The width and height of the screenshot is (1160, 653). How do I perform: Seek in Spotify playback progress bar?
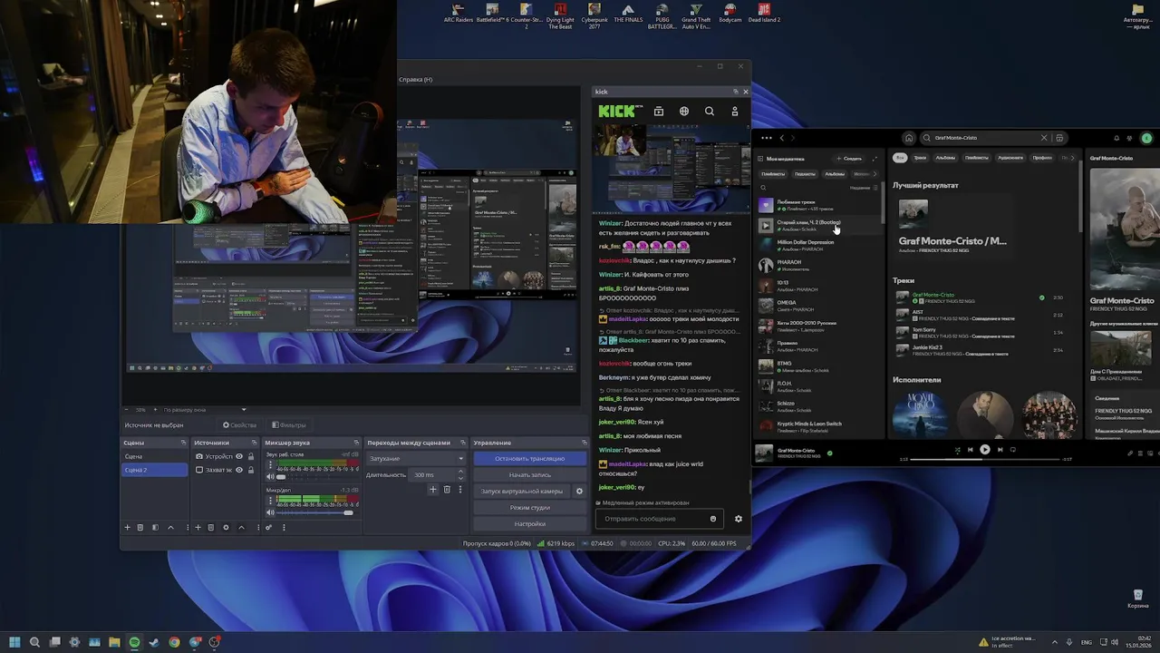985,459
